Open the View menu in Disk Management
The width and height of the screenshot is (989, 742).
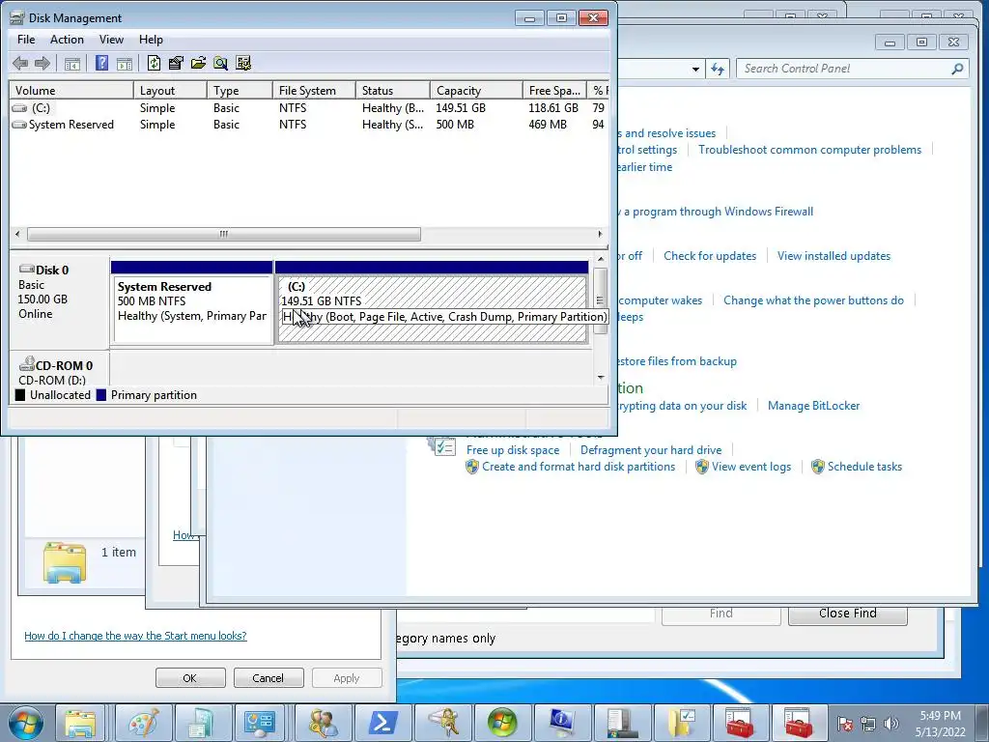111,39
